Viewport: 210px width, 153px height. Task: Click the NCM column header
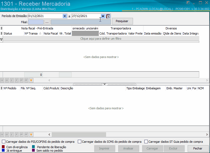coord(203,88)
